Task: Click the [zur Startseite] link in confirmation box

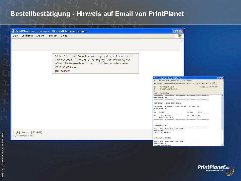Action: click(63, 71)
